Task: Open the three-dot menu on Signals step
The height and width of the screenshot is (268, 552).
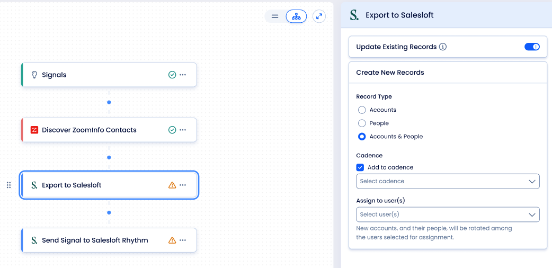Action: (183, 75)
